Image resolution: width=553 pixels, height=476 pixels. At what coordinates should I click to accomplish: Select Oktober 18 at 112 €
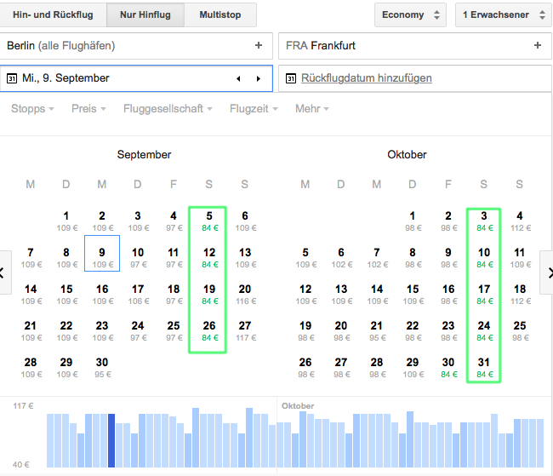[520, 295]
